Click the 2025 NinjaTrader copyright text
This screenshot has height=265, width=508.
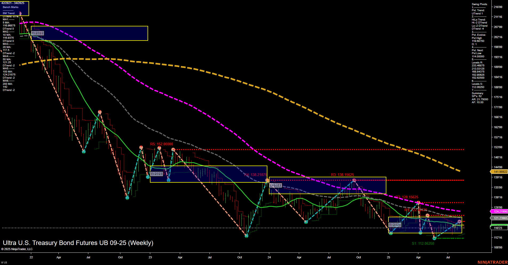[x=17, y=249]
